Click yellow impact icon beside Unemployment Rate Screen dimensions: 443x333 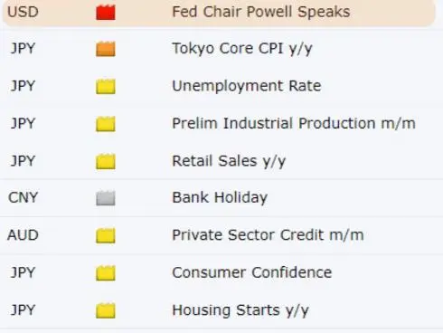click(106, 87)
